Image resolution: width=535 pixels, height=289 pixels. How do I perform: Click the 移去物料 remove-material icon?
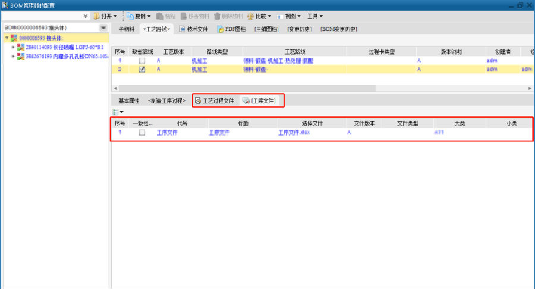click(184, 16)
